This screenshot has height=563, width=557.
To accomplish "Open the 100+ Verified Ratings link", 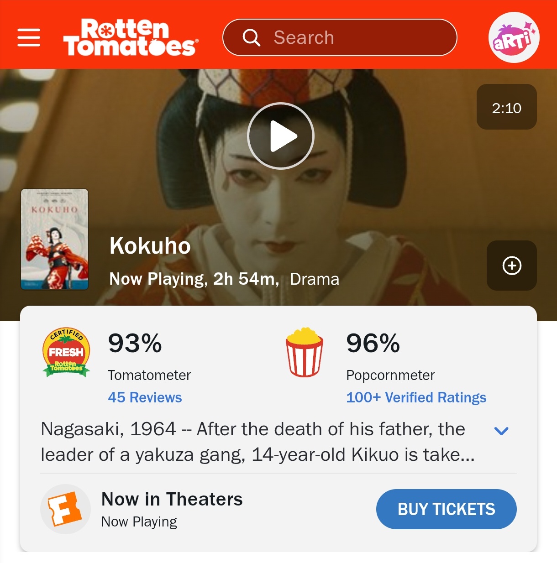I will click(416, 397).
